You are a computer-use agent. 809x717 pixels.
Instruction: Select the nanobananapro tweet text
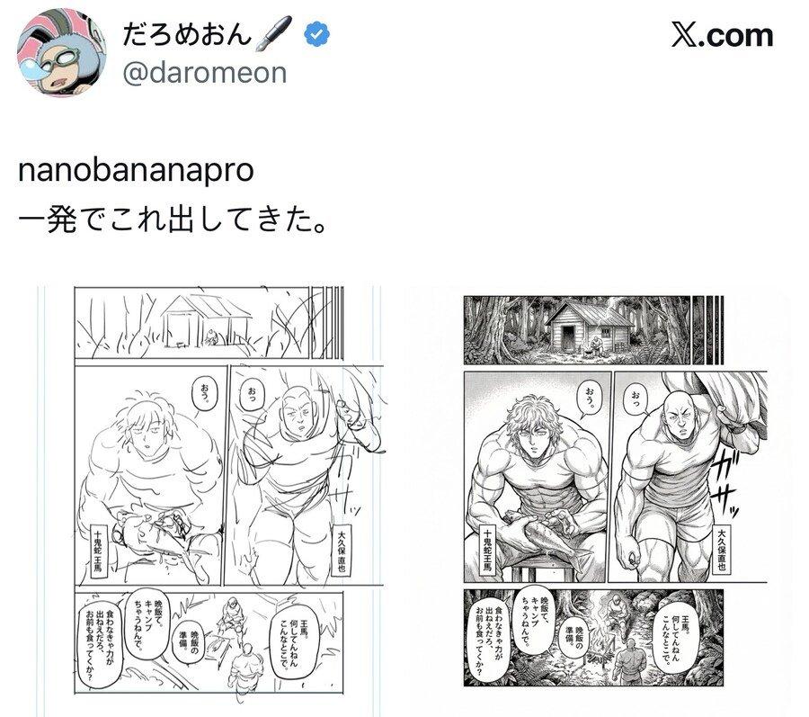point(136,171)
